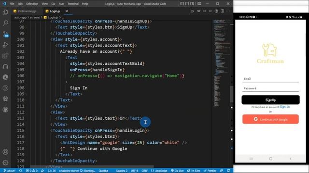Open the Terminal menu
The image size is (309, 173).
(73, 4)
